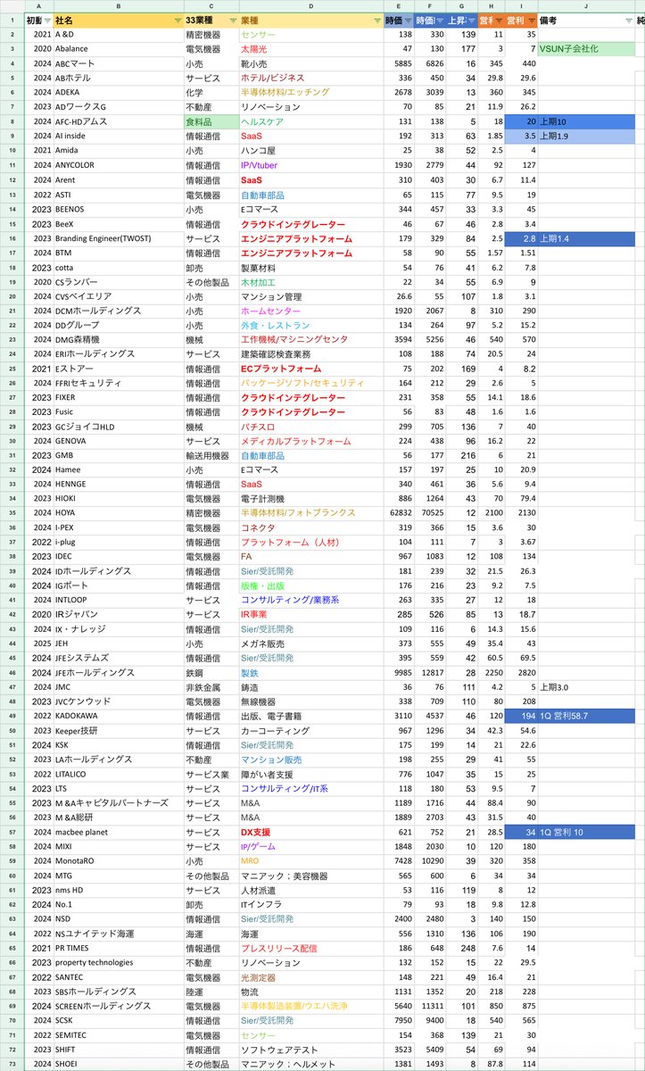The width and height of the screenshot is (645, 1071).
Task: Select the ソフトウェアテスト cell
Action: pos(311,1049)
